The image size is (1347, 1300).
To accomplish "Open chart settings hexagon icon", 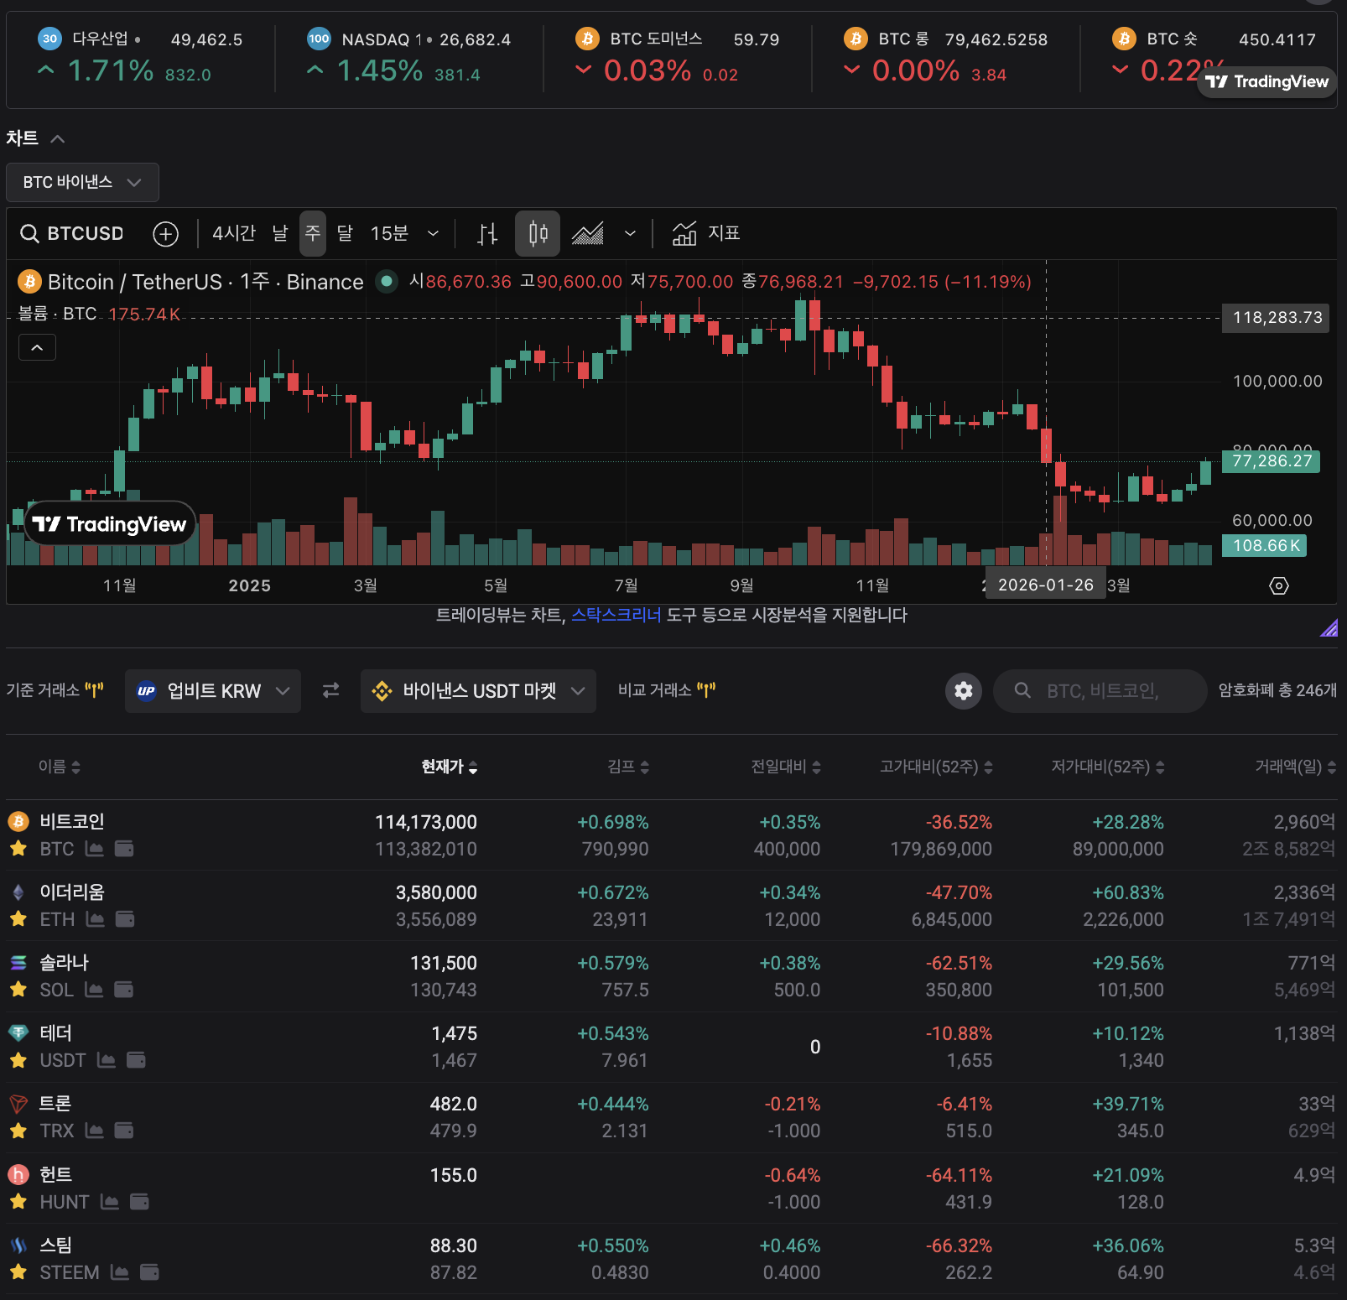I will point(1279,585).
